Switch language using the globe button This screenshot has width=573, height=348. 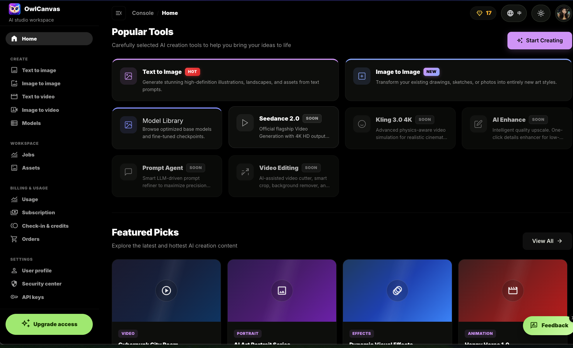(x=514, y=13)
